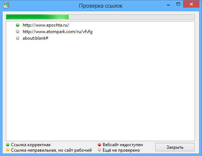Click the red legend icon 'Вебсайт недоступен'

(99, 145)
